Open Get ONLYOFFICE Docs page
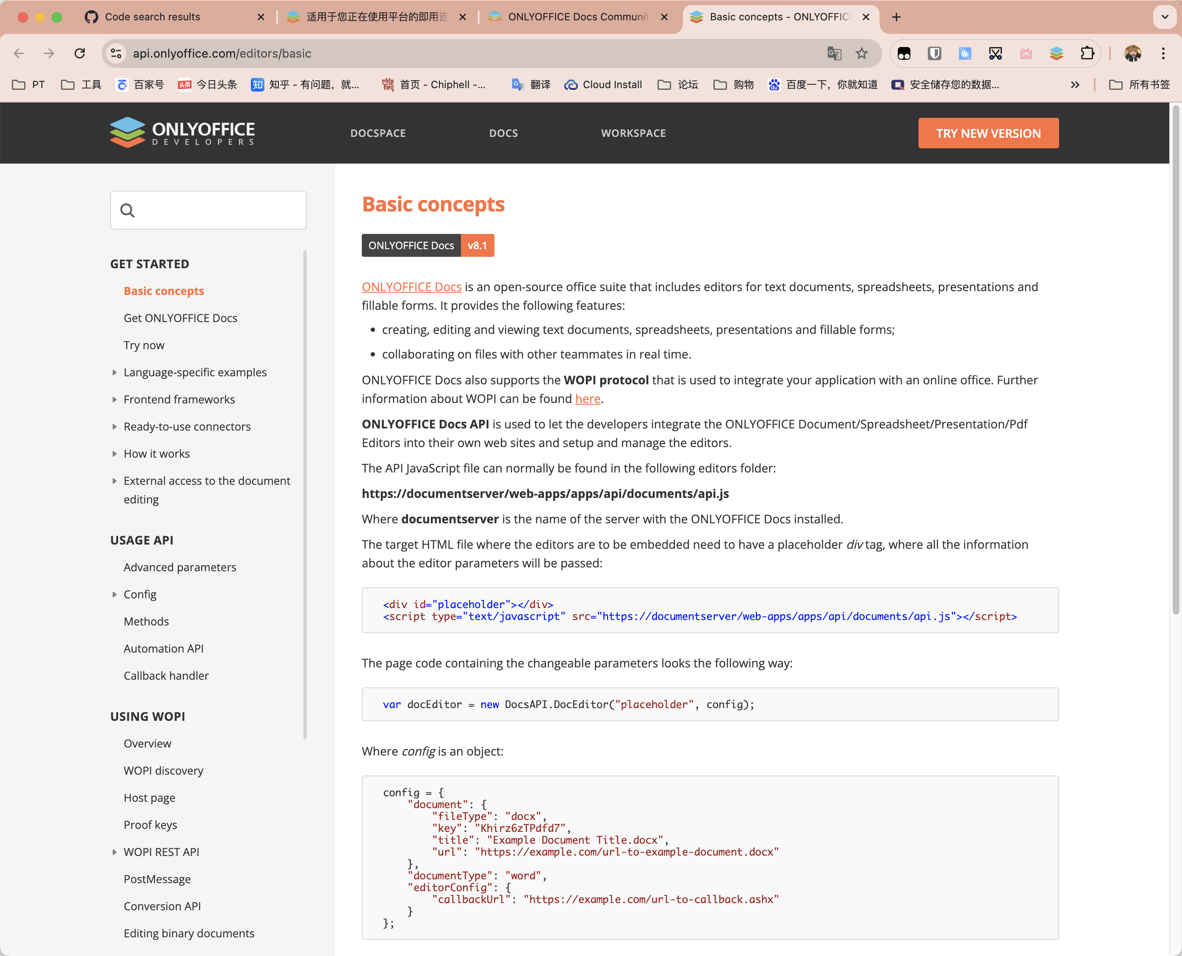Image resolution: width=1182 pixels, height=956 pixels. 180,318
